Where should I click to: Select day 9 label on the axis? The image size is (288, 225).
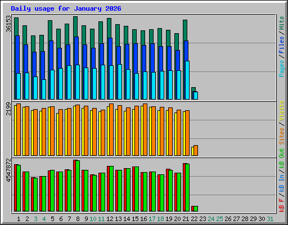tap(86, 219)
